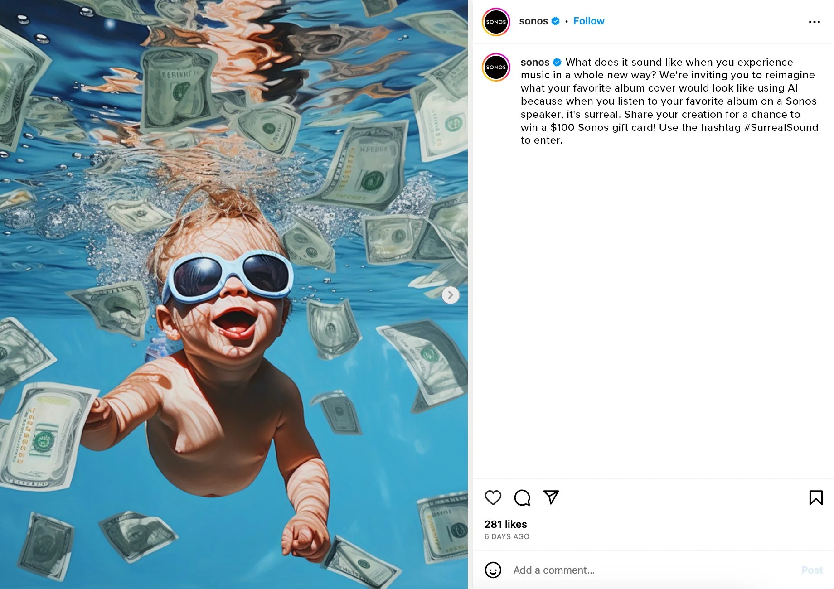The width and height of the screenshot is (834, 589).
Task: Share post via paper plane icon
Action: (x=551, y=497)
